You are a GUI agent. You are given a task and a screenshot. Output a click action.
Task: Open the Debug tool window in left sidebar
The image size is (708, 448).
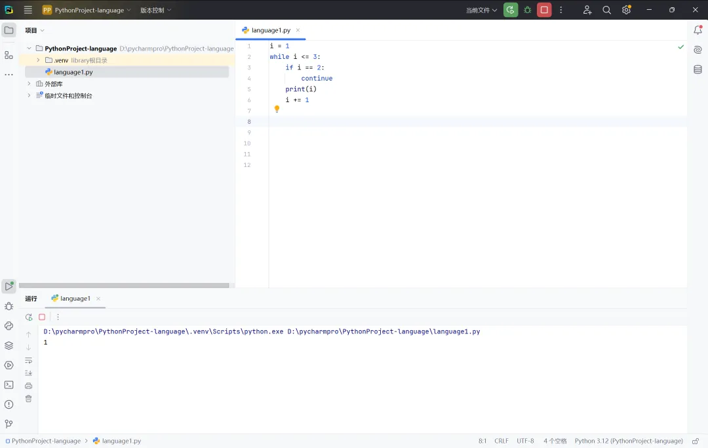click(9, 307)
